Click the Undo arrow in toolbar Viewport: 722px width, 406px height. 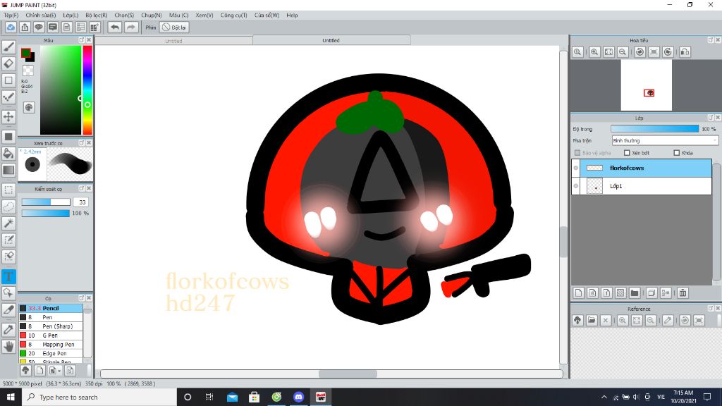tap(115, 27)
